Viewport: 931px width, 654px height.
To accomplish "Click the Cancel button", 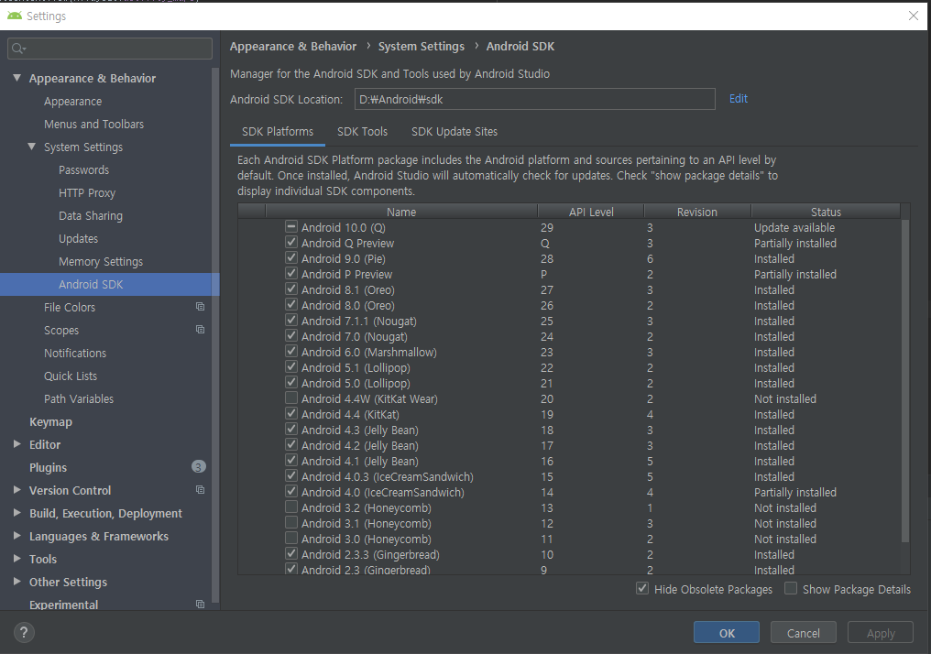I will coord(804,633).
